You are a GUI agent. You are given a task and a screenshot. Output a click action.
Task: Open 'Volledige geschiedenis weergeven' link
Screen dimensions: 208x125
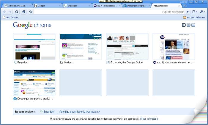click(79, 112)
